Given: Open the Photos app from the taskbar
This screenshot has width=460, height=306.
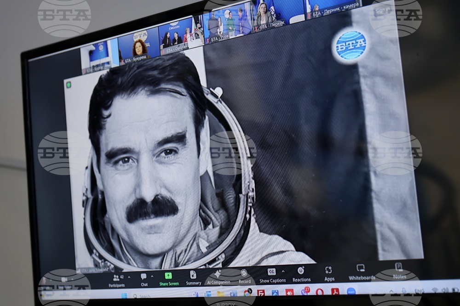Looking at the screenshot, I should [275, 292].
